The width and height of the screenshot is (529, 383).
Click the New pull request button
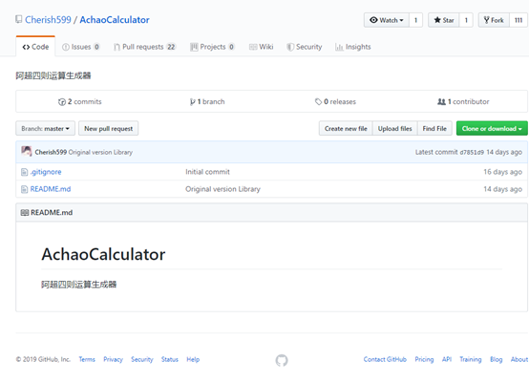point(108,129)
